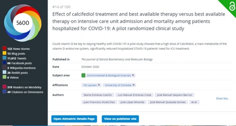This screenshot has width=236, height=126.
Task: View the article on publisher site
Action: (120, 119)
